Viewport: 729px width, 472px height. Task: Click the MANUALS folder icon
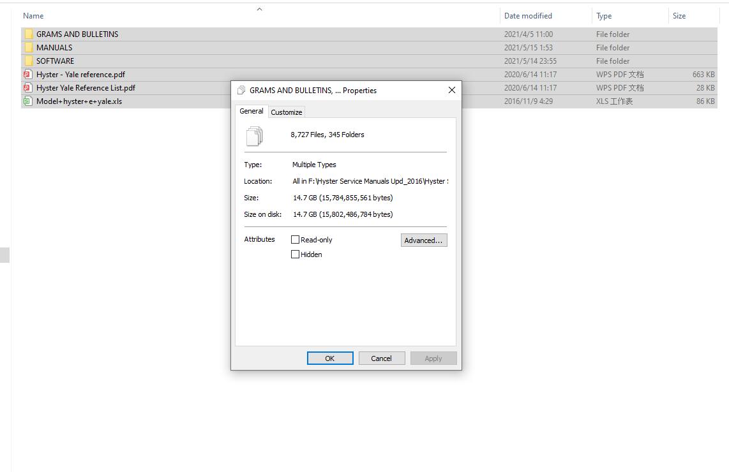coord(29,47)
